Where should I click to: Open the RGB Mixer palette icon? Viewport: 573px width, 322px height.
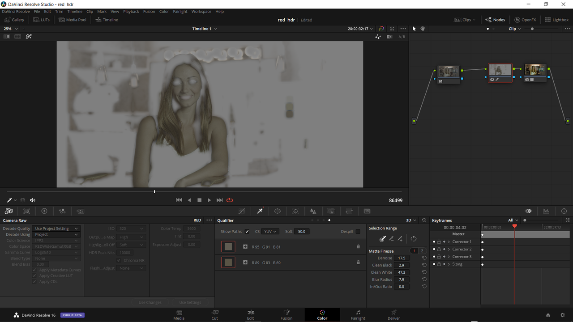click(62, 211)
